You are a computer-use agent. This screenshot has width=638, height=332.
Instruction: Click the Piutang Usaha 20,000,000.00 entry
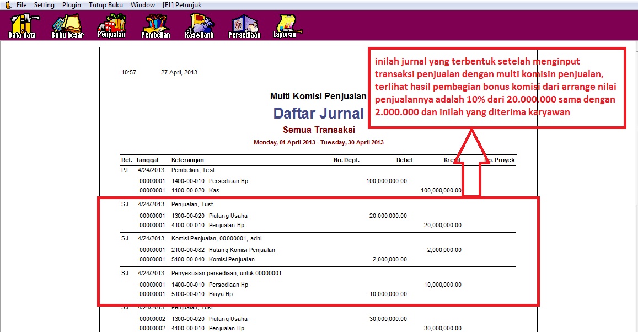point(228,216)
